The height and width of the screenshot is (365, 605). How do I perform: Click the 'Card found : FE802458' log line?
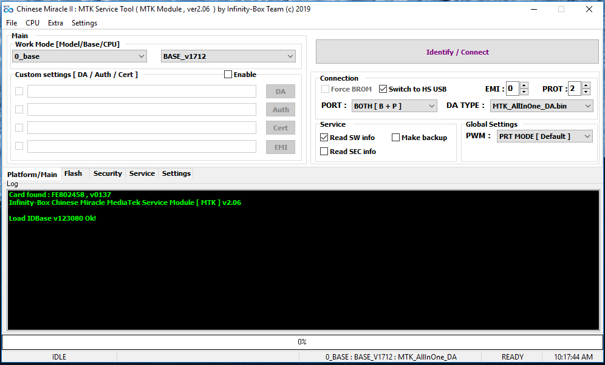click(x=60, y=195)
